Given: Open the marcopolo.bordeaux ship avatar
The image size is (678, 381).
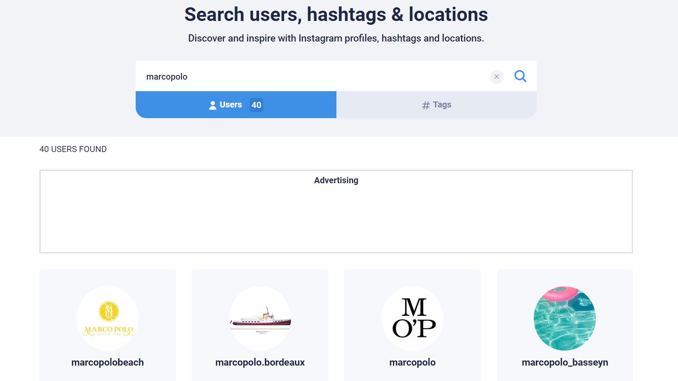Looking at the screenshot, I should pos(260,318).
